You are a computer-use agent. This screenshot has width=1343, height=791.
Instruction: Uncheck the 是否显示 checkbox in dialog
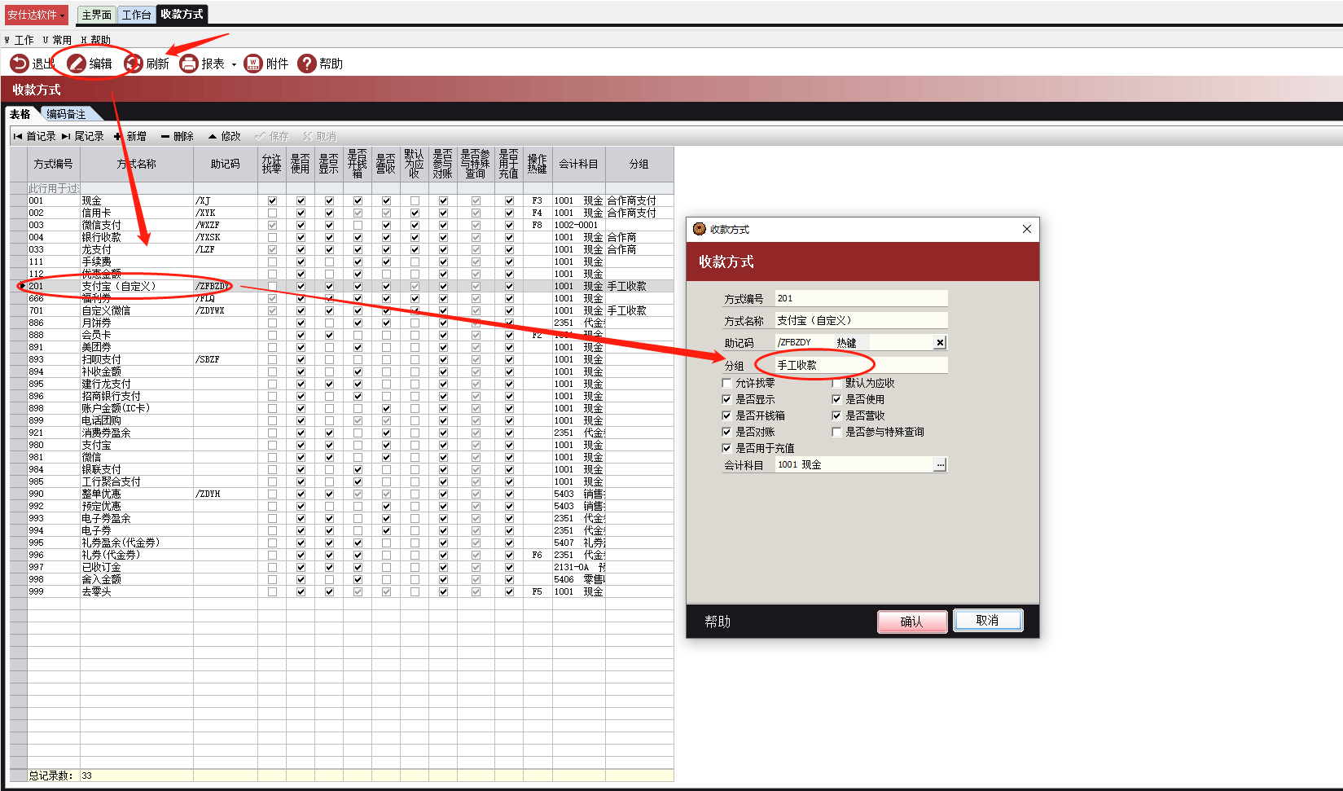click(726, 399)
